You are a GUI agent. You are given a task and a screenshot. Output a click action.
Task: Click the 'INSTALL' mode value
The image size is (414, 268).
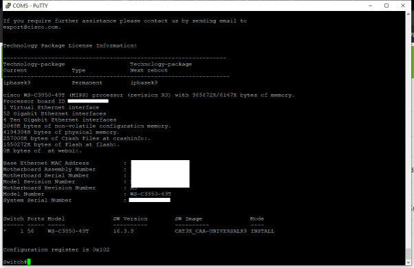click(263, 231)
